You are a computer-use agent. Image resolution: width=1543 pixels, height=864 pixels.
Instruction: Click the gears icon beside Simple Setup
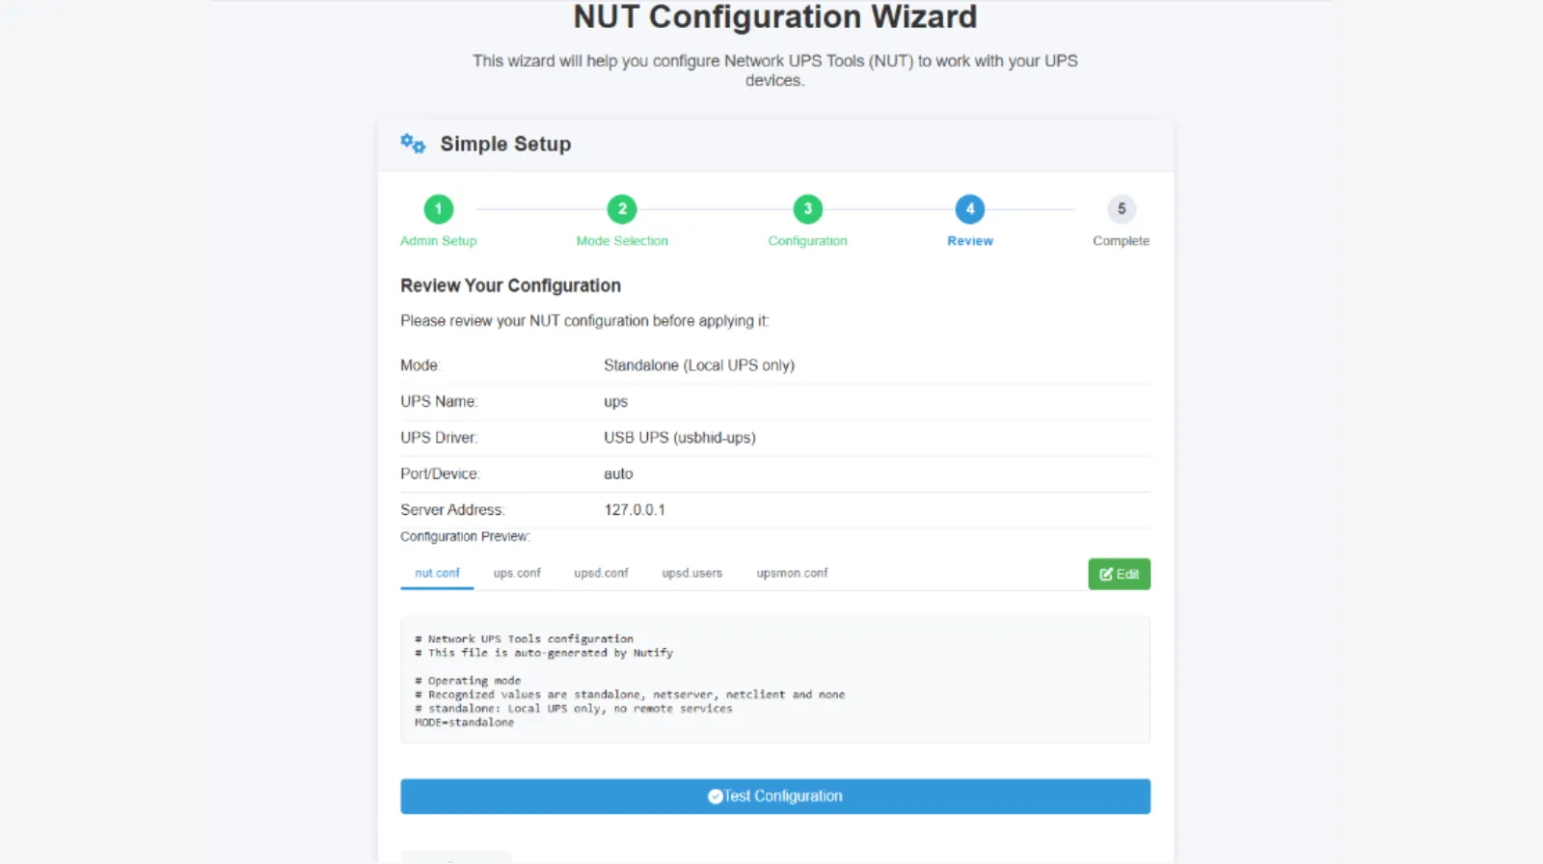point(413,144)
